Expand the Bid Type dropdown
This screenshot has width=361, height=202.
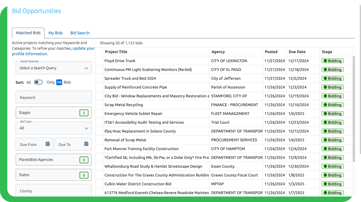(54, 128)
